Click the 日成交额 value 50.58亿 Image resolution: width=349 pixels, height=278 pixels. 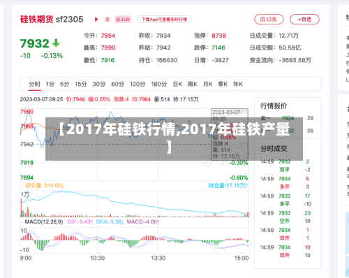(290, 47)
